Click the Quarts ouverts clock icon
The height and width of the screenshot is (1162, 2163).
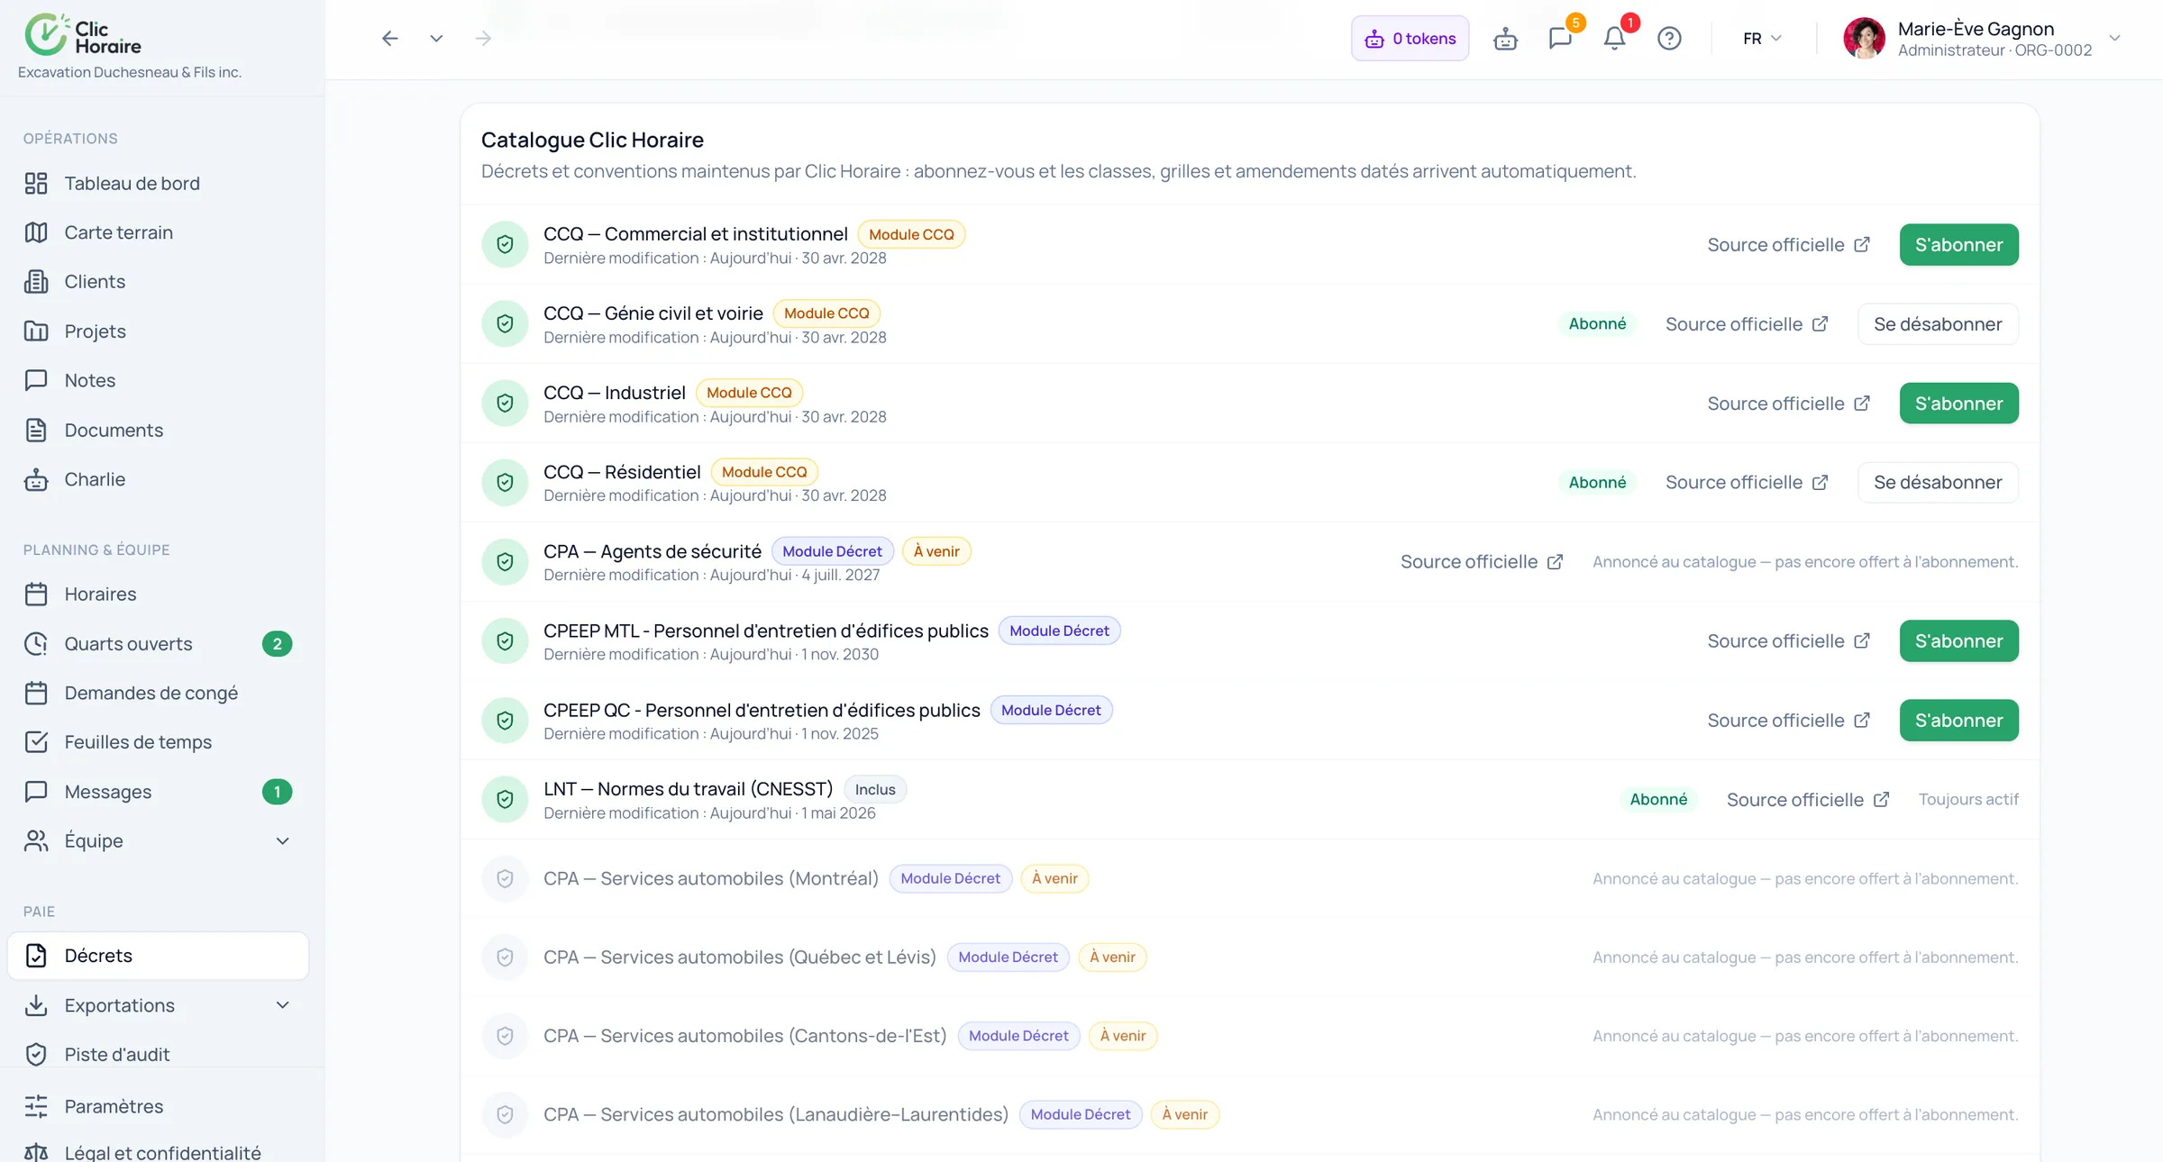(36, 644)
